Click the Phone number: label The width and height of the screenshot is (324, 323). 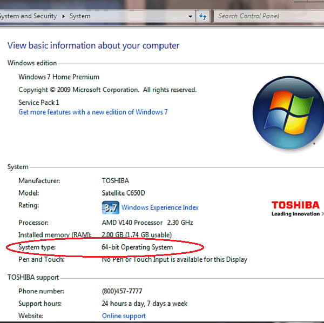tap(41, 291)
